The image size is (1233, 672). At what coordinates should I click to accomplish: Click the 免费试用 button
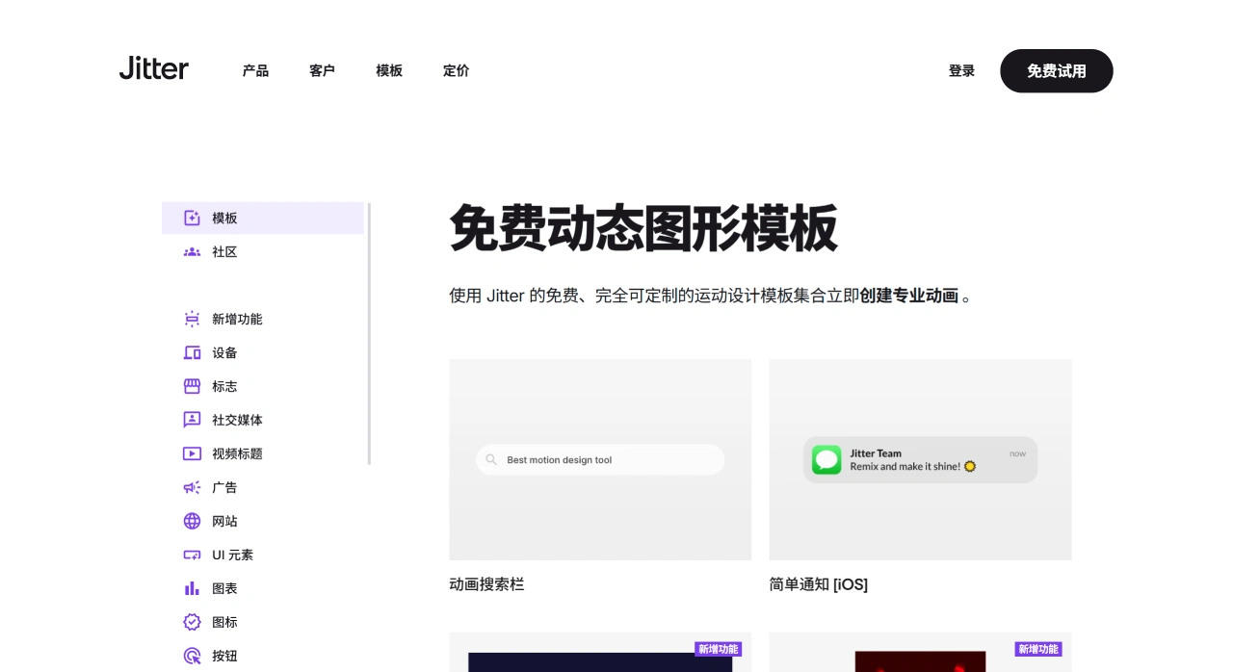(x=1056, y=70)
